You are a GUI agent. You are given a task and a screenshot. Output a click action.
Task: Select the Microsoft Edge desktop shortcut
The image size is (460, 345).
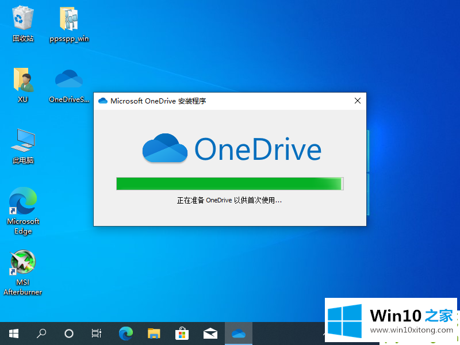click(x=23, y=210)
